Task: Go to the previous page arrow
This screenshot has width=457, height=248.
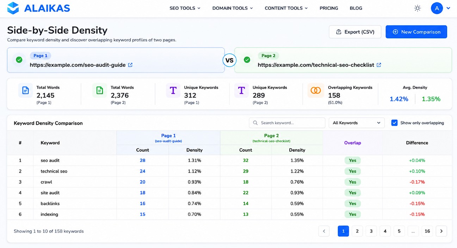Action: point(324,231)
